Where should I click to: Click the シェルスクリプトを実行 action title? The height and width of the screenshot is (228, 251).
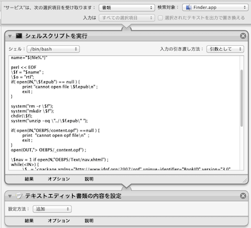click(56, 36)
